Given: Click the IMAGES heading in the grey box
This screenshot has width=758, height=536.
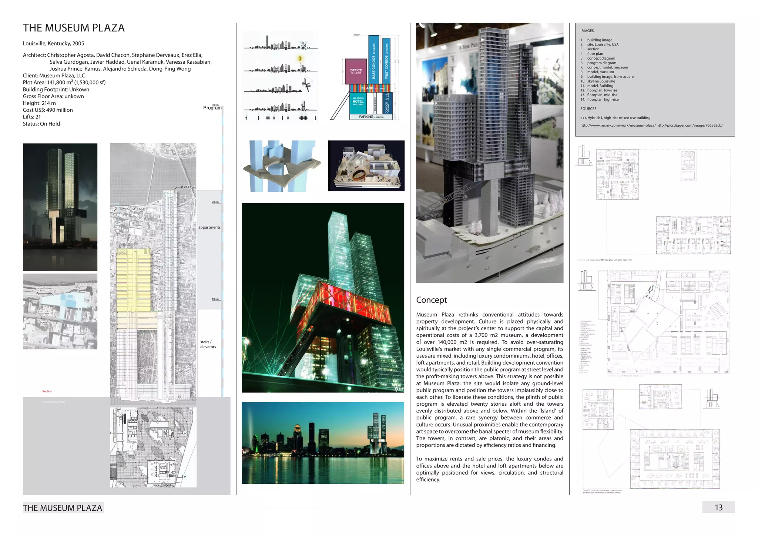Looking at the screenshot, I should click(x=587, y=31).
